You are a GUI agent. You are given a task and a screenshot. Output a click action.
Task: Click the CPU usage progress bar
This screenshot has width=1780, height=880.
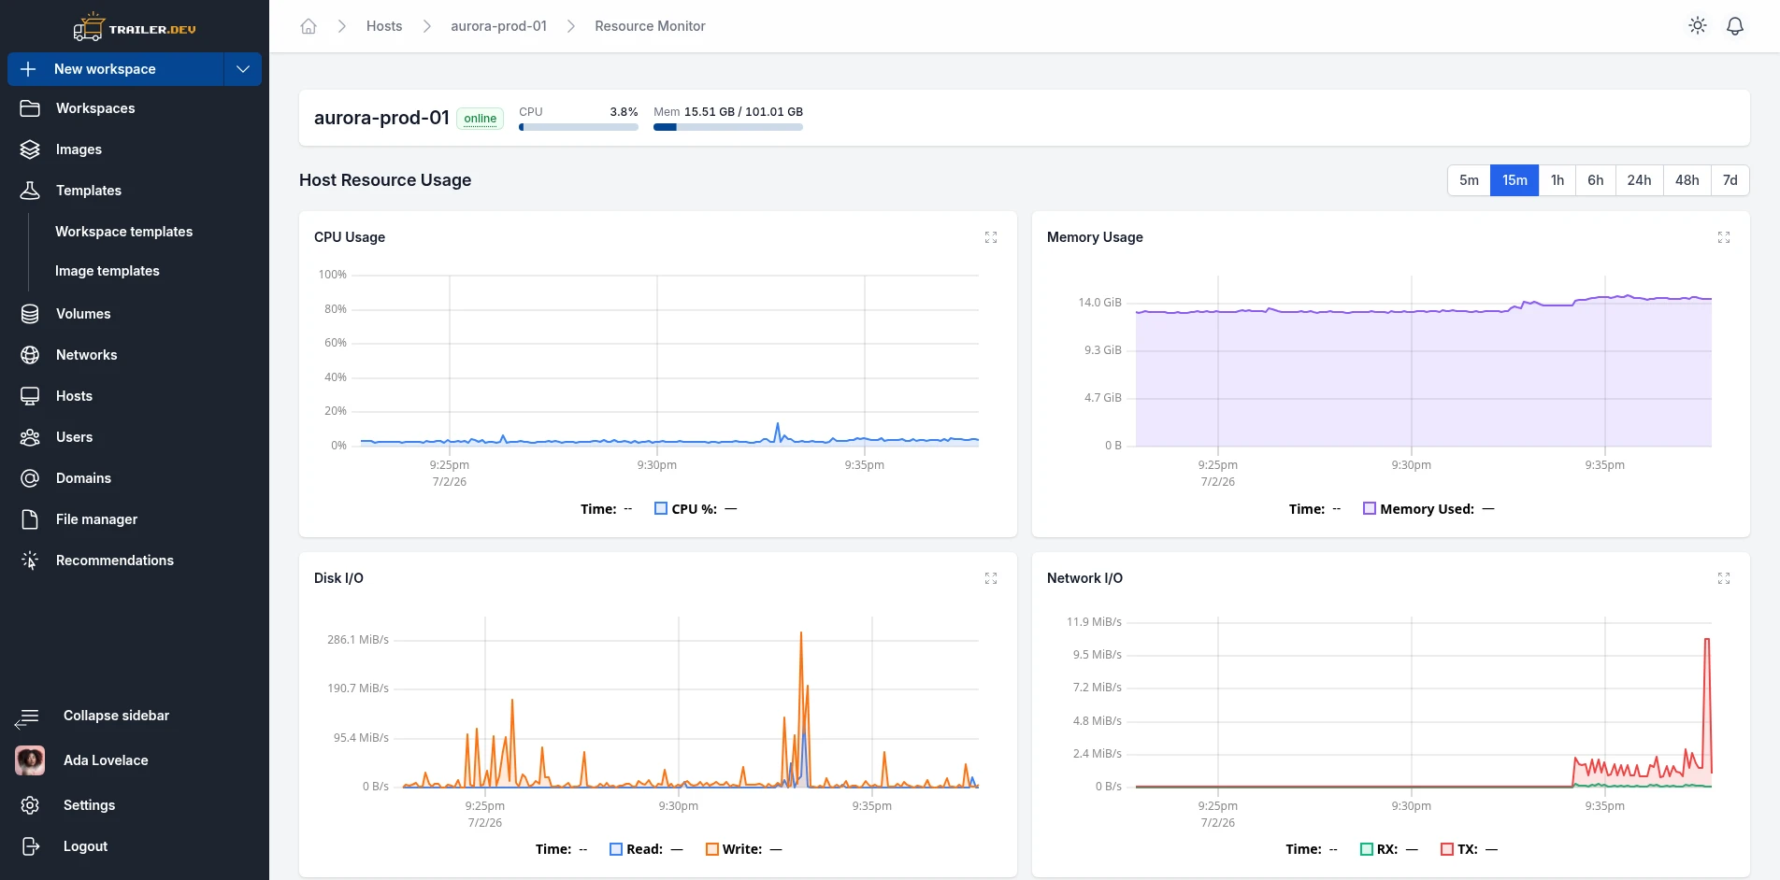(579, 127)
